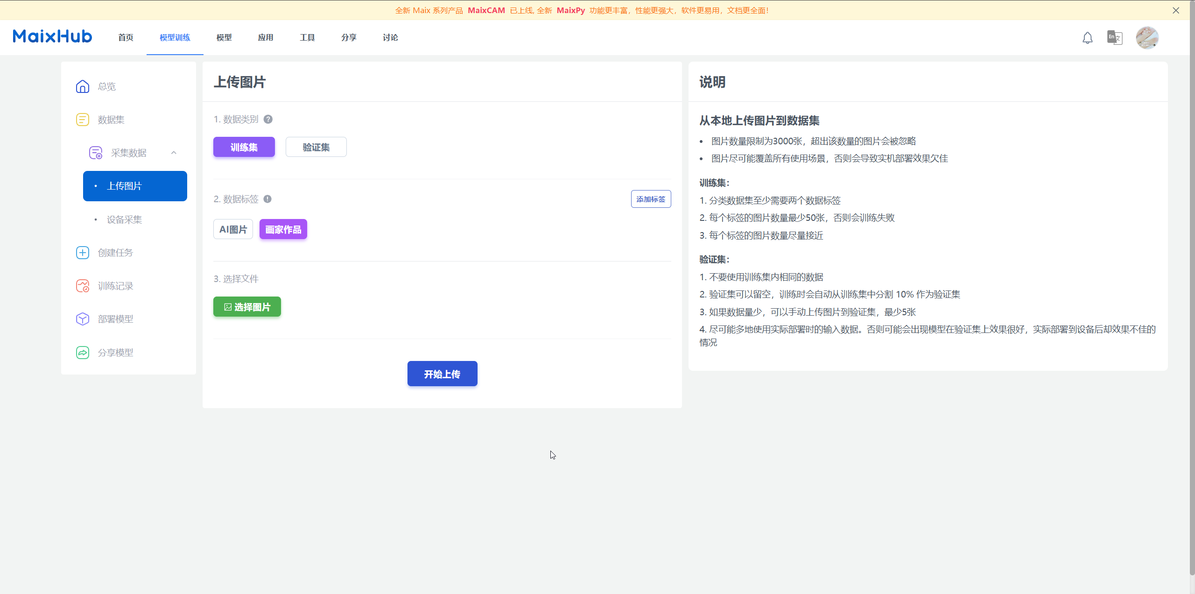The height and width of the screenshot is (594, 1195).
Task: Go to the 首页 nav tab
Action: 126,37
